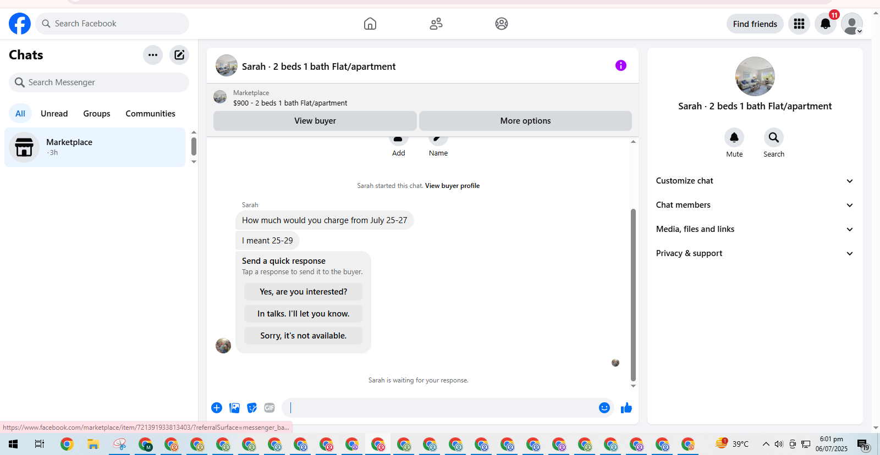Open Task View on the taskbar
The image size is (880, 455).
coord(40,444)
